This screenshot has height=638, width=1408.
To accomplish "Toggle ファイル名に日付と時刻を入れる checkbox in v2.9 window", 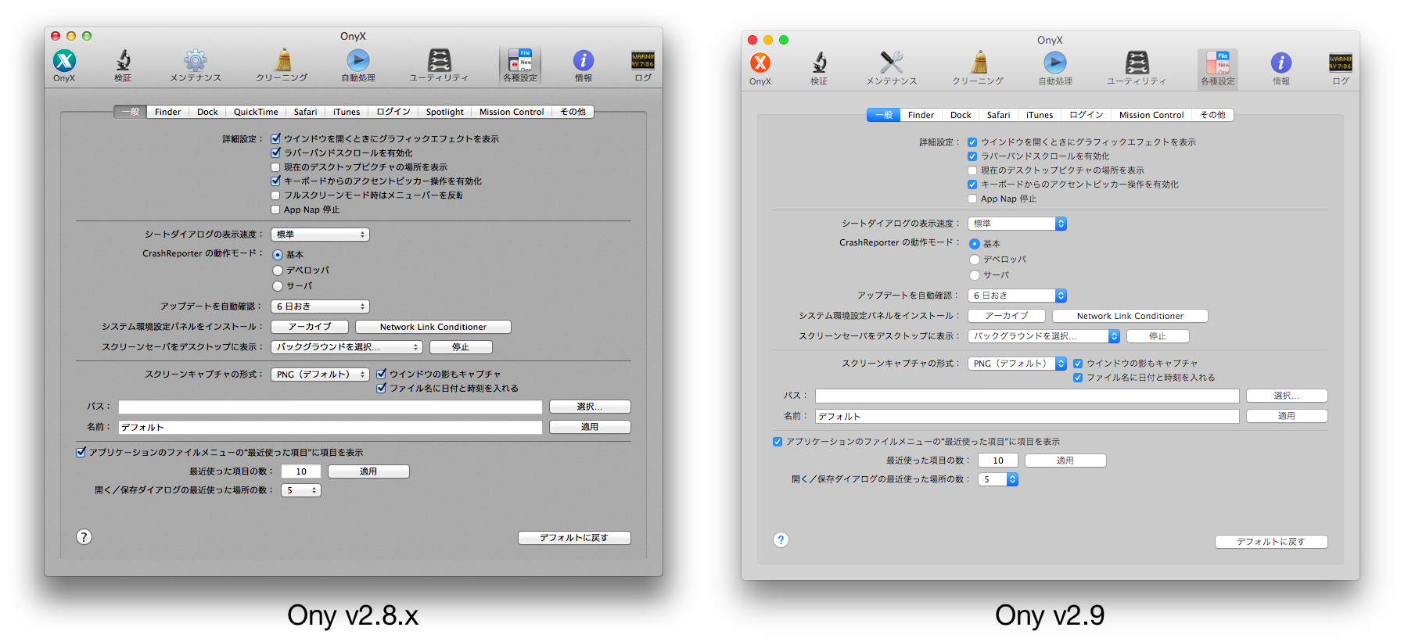I will [1078, 378].
